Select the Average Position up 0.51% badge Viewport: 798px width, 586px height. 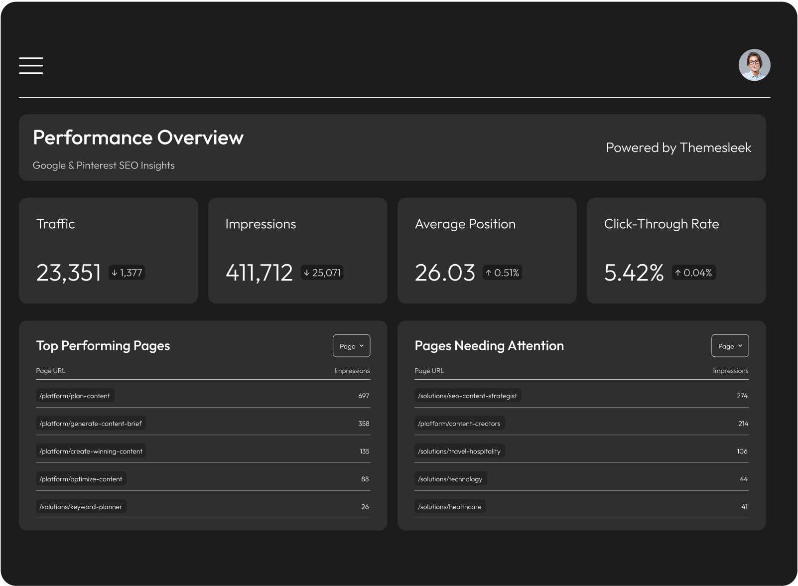502,273
